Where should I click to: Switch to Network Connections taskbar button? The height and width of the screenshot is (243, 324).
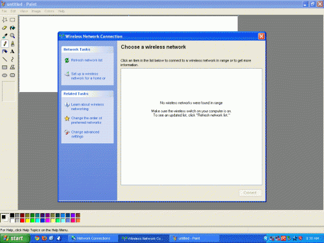[93, 238]
